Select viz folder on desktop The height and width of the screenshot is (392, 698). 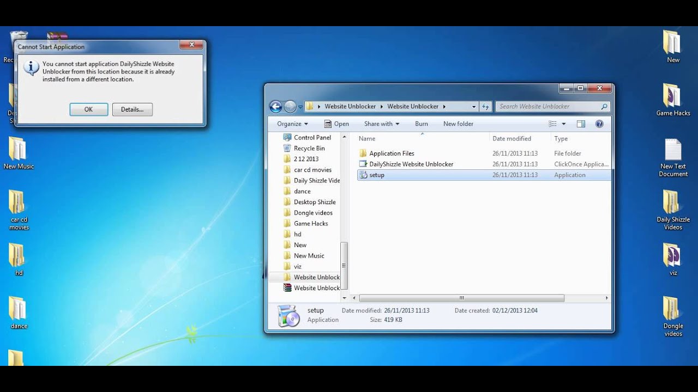[x=673, y=260]
